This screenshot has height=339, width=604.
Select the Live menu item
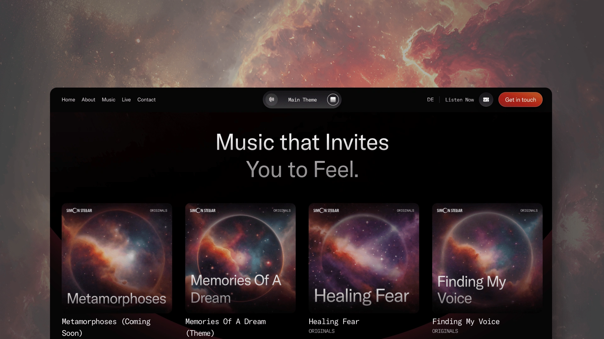pos(126,99)
